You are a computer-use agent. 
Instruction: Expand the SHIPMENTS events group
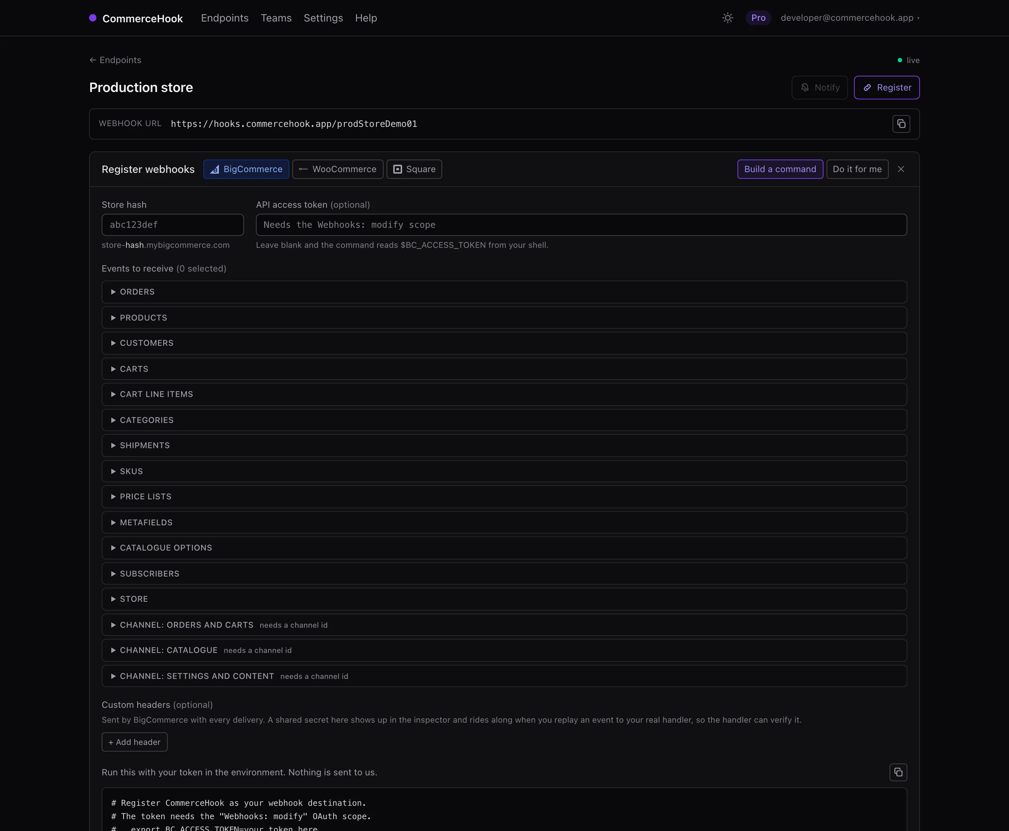coord(504,446)
